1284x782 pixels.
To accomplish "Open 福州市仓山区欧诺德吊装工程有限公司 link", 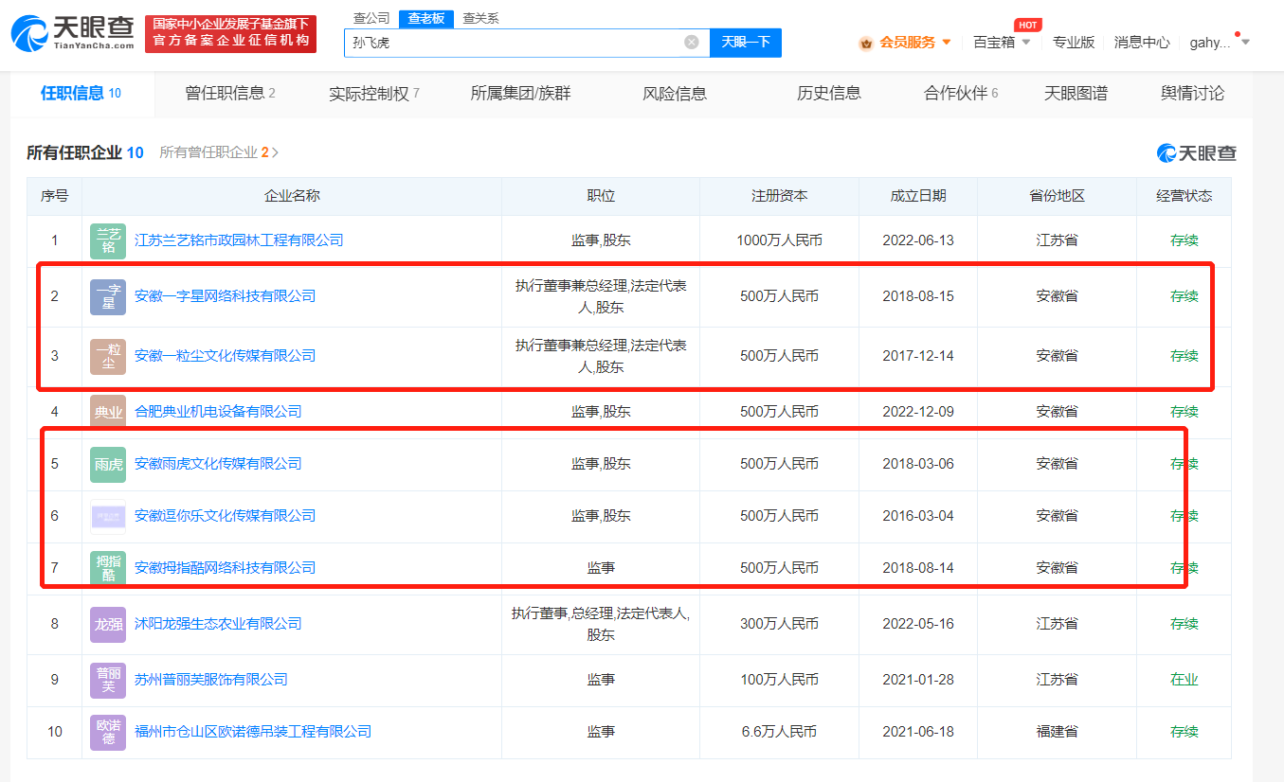I will tap(253, 732).
